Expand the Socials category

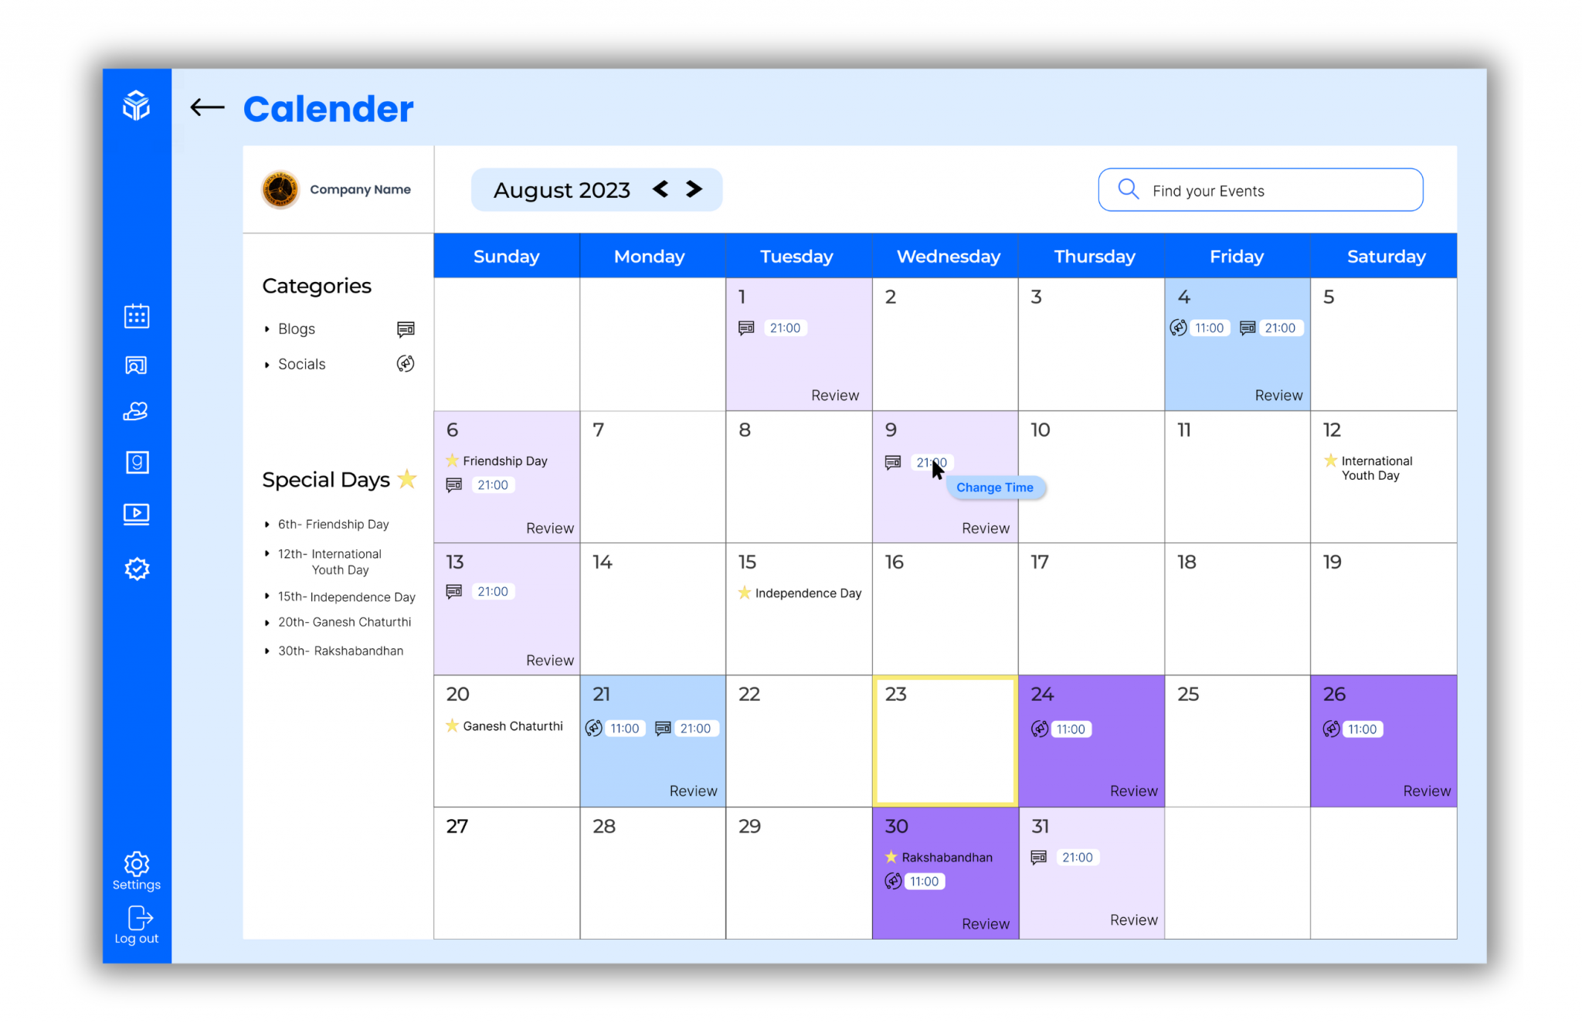coord(267,365)
